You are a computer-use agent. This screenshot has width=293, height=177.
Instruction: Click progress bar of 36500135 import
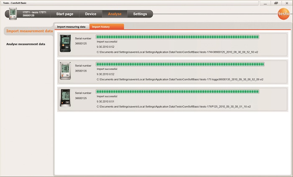point(180,64)
